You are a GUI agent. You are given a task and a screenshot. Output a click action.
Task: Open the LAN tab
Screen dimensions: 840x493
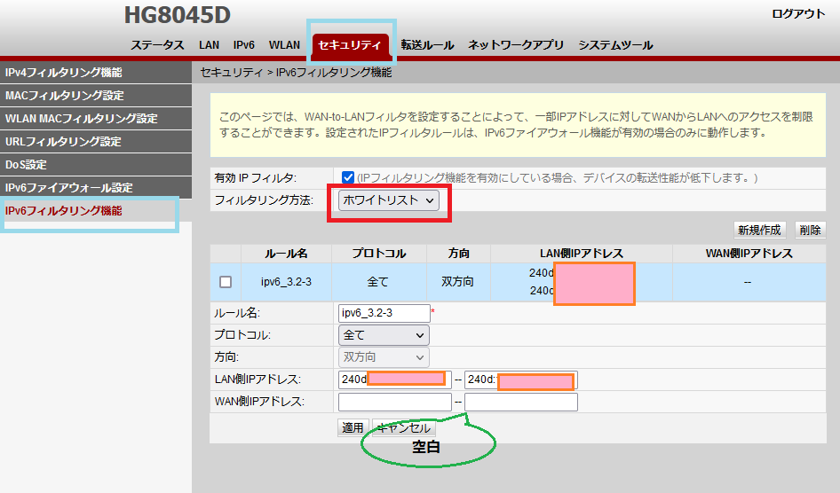tap(209, 45)
